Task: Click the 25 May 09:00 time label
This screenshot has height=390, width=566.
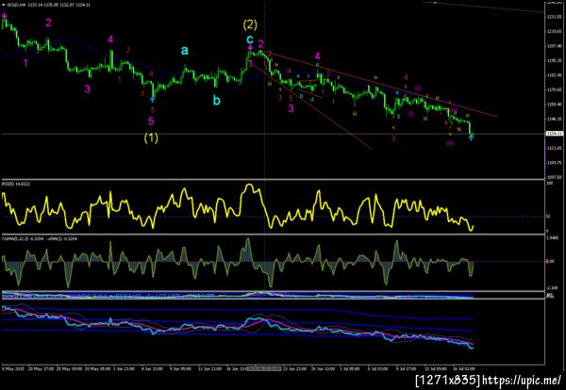Action: tap(69, 369)
